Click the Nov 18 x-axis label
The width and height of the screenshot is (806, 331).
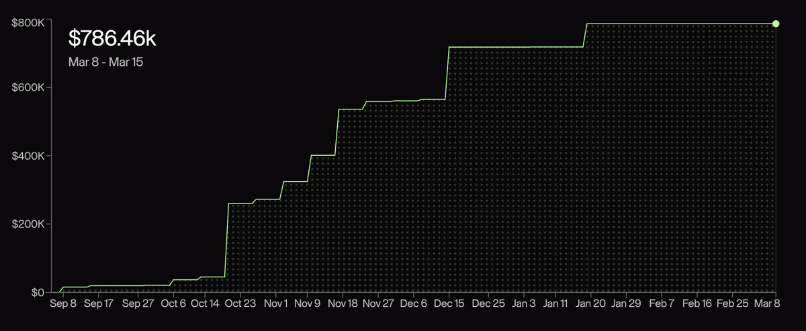(x=342, y=303)
